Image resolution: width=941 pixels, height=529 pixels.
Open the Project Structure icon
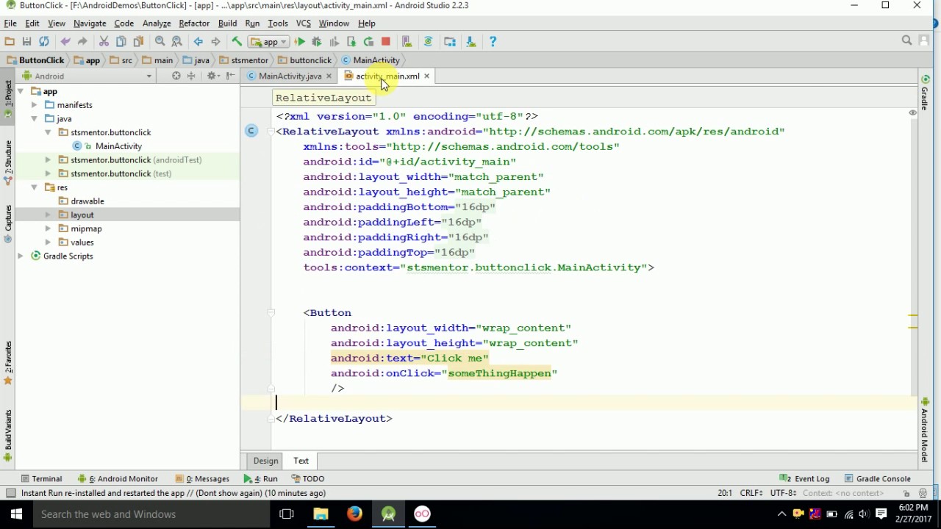click(450, 42)
